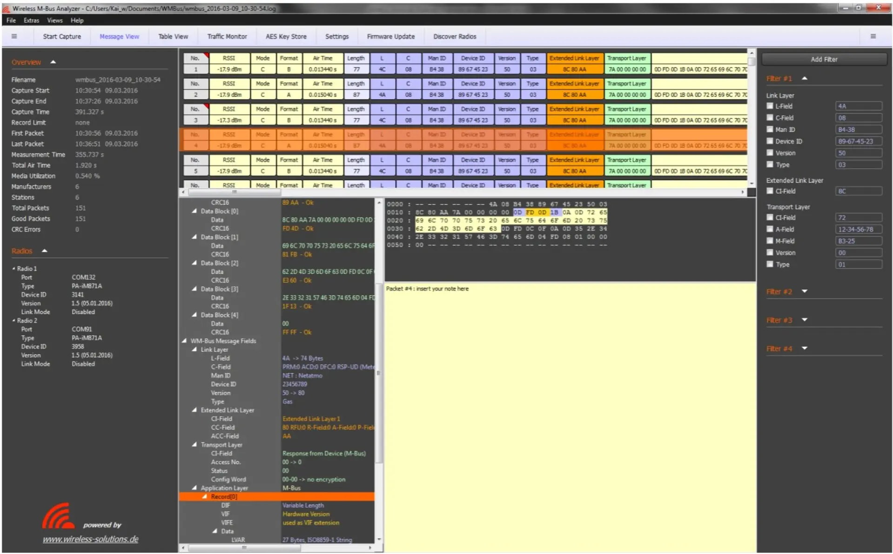The image size is (893, 554).
Task: Collapse the WM-Bus Message Fields node
Action: click(x=184, y=341)
